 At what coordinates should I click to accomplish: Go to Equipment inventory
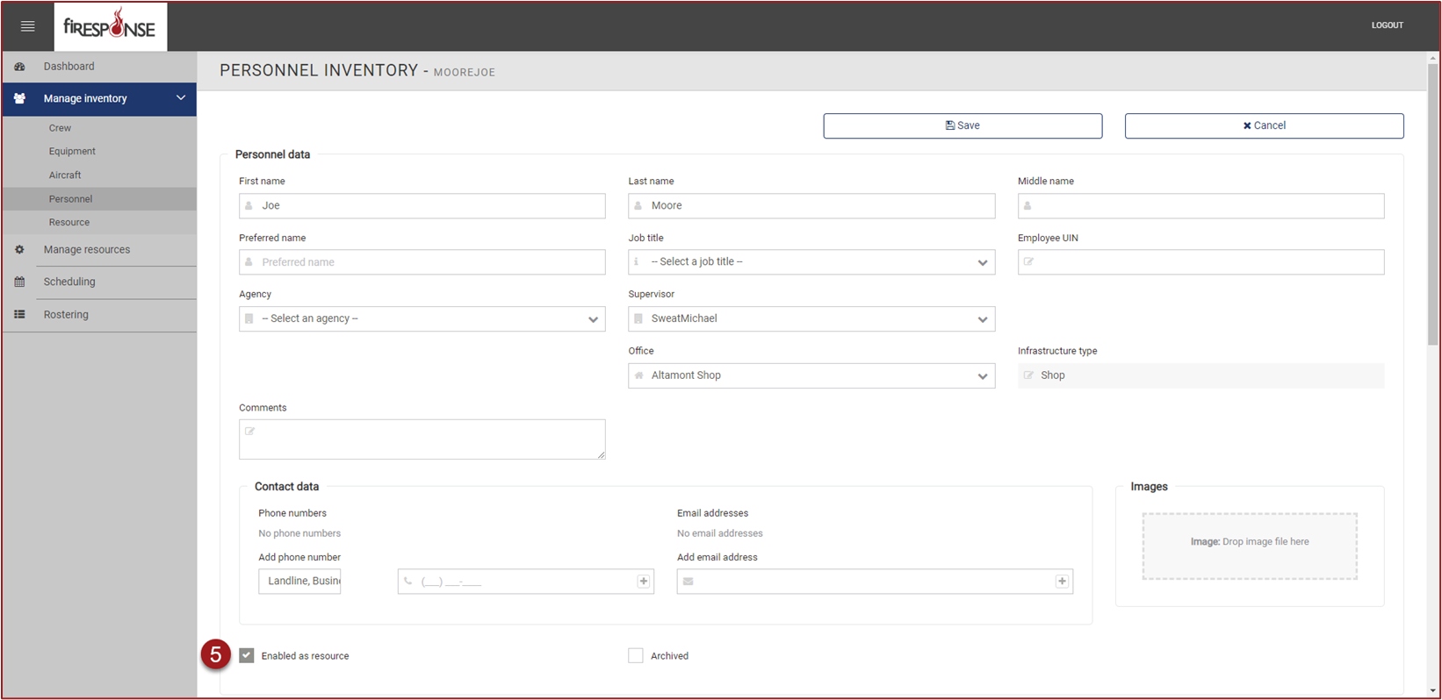[x=72, y=152]
